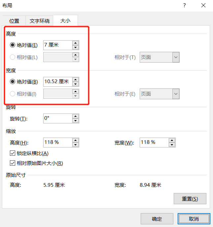Open width relative-to dropdown showing 页面
The width and height of the screenshot is (213, 227).
point(160,94)
